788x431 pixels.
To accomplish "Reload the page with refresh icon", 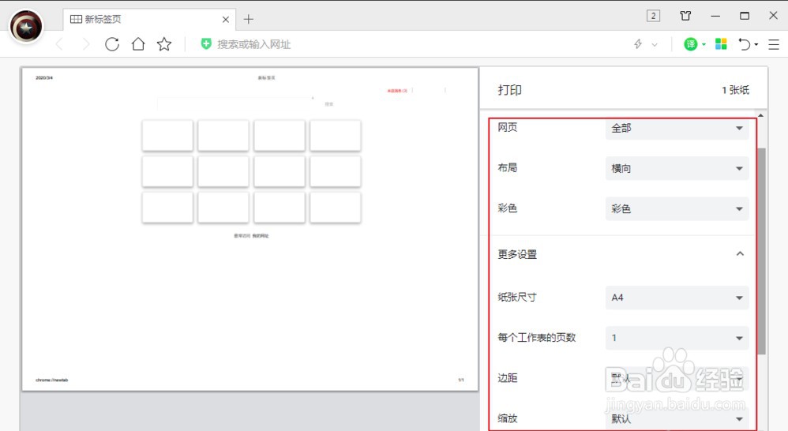I will click(112, 44).
